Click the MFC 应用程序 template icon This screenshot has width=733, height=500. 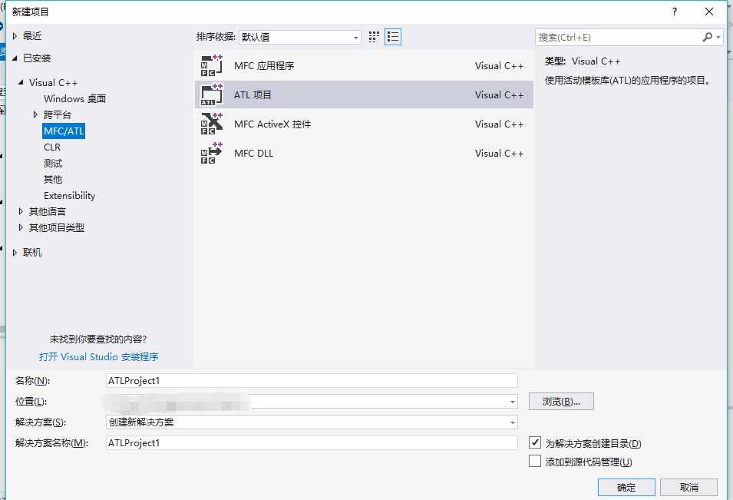tap(211, 65)
